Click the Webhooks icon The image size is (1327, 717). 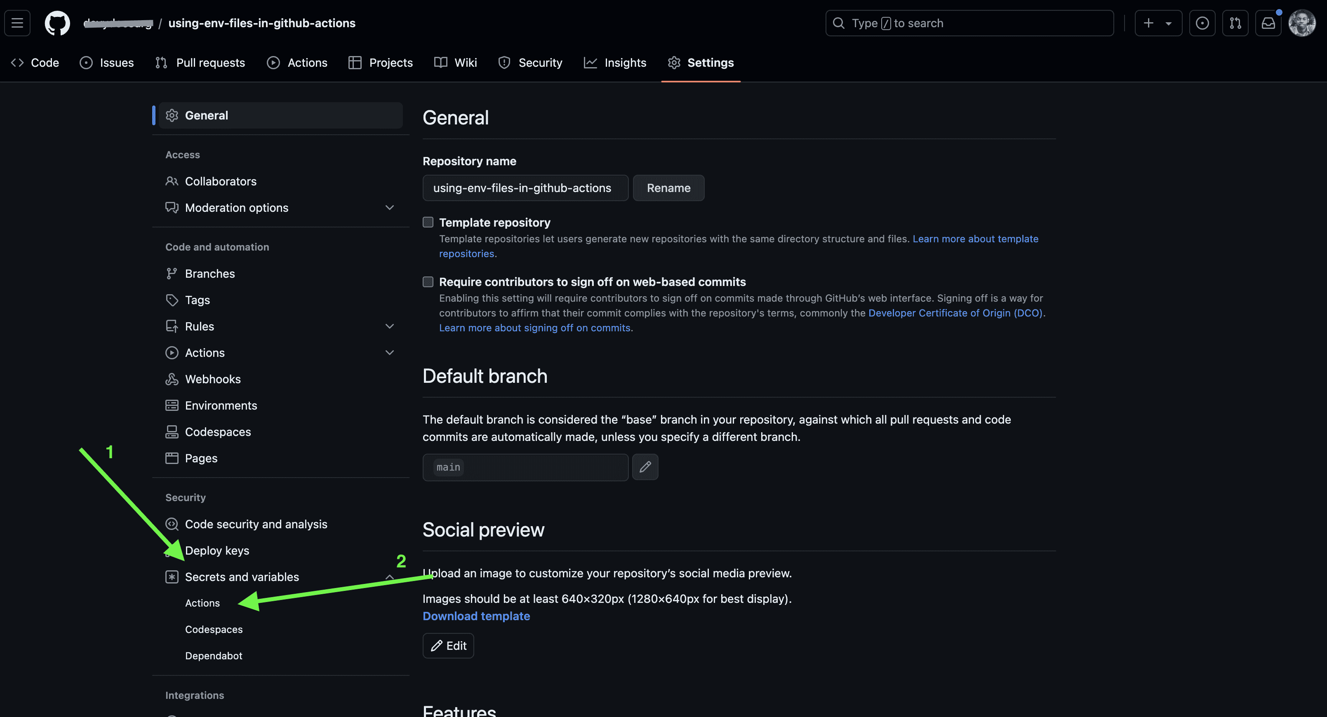point(172,380)
